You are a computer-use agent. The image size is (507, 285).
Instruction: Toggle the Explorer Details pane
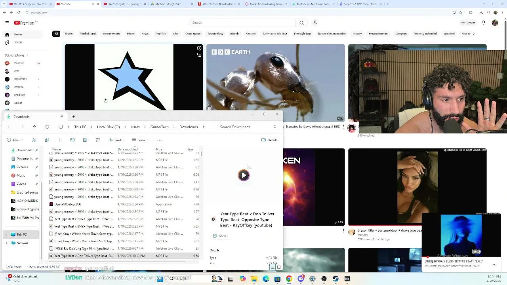[269, 140]
